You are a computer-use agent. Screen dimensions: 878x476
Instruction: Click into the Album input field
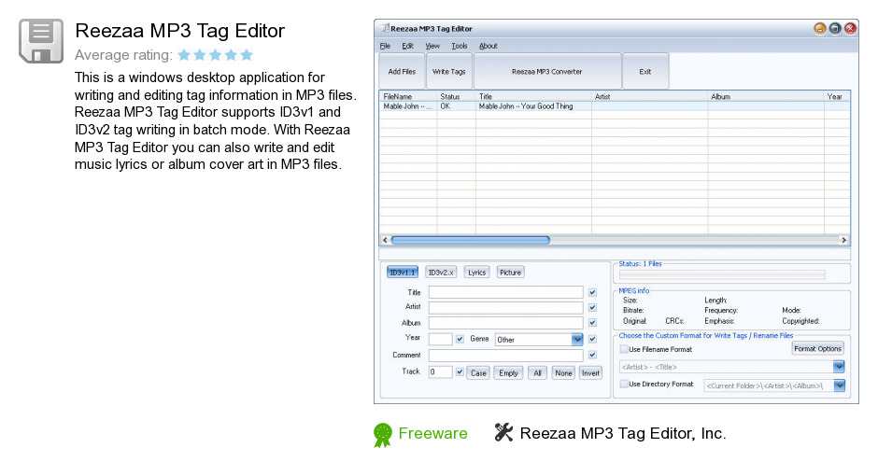pos(505,323)
